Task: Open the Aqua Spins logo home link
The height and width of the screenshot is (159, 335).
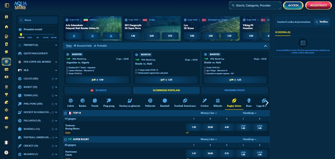Action: pos(20,5)
